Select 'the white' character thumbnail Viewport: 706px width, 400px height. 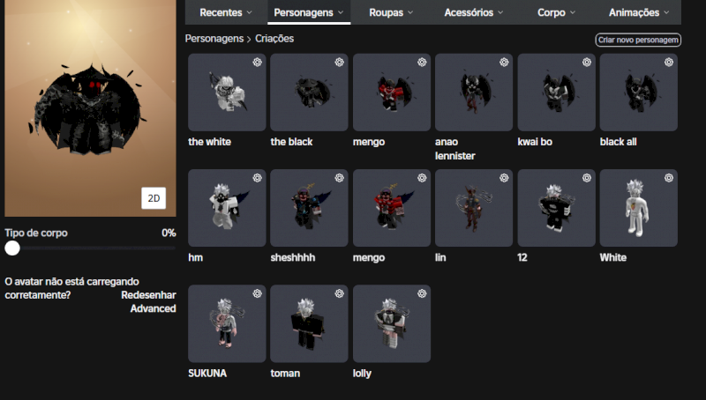pyautogui.click(x=227, y=93)
